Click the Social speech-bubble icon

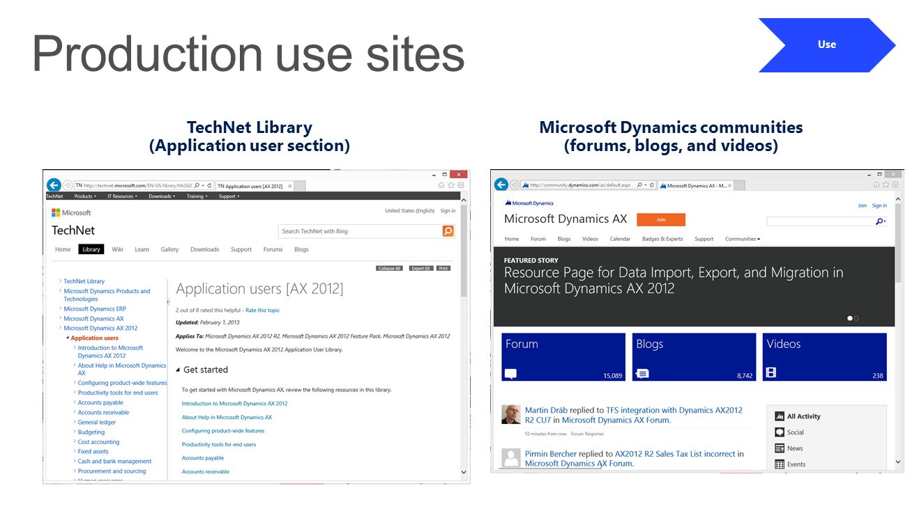pyautogui.click(x=780, y=432)
